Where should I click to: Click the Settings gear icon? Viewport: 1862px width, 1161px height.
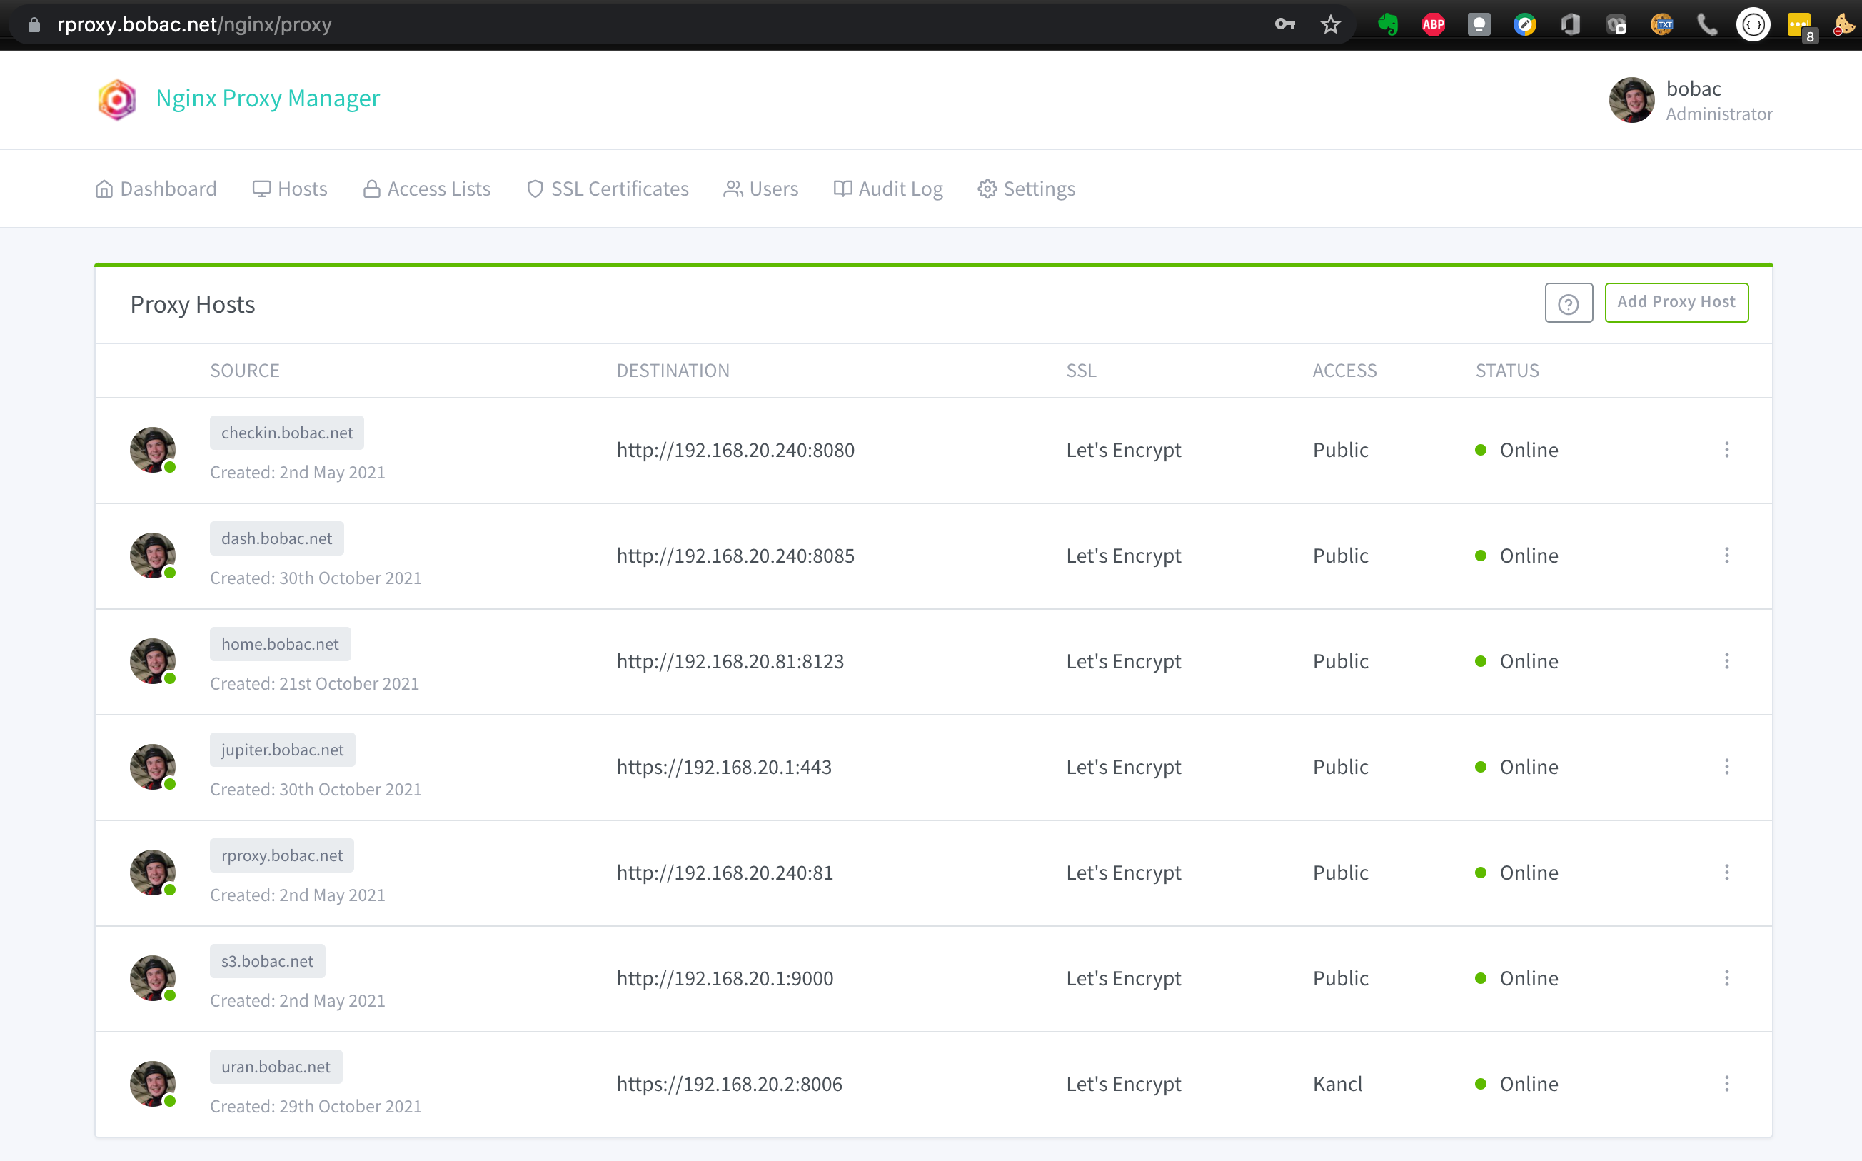coord(987,188)
